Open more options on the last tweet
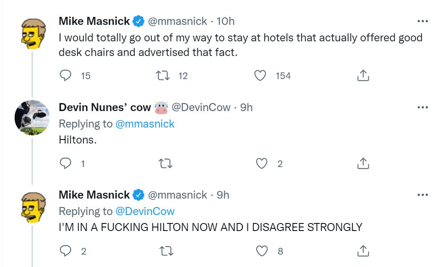The height and width of the screenshot is (267, 439). (x=423, y=195)
